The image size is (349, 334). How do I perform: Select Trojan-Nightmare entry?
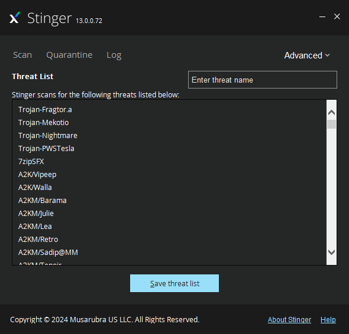coord(48,136)
